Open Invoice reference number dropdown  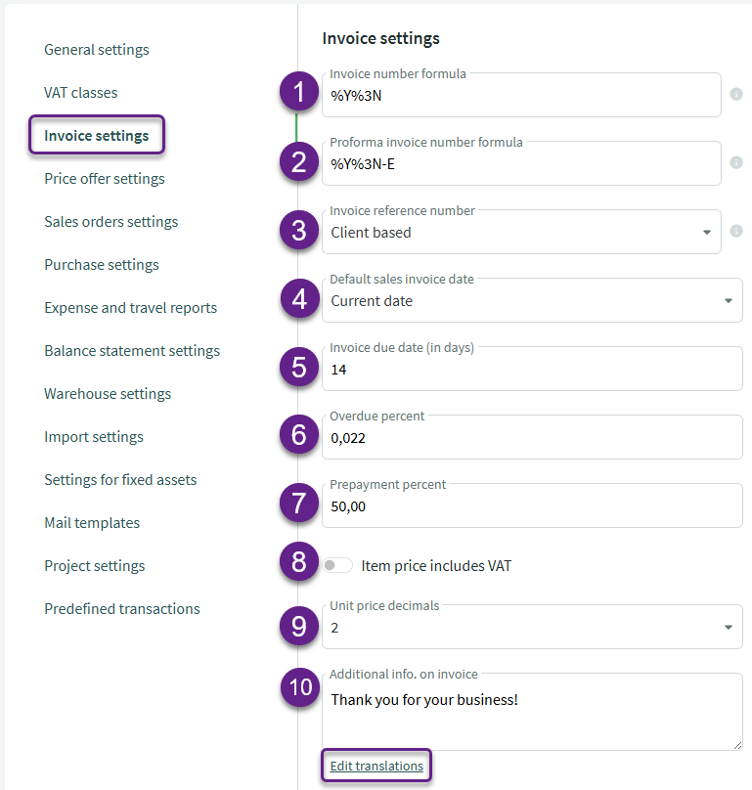pos(521,233)
